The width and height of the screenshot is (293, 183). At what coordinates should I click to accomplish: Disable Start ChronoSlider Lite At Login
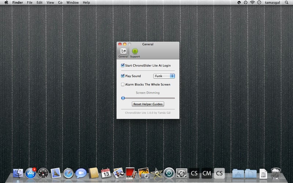tap(123, 66)
